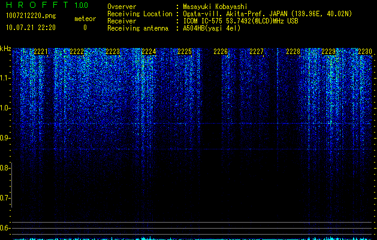Click time marker 2229

[328, 52]
